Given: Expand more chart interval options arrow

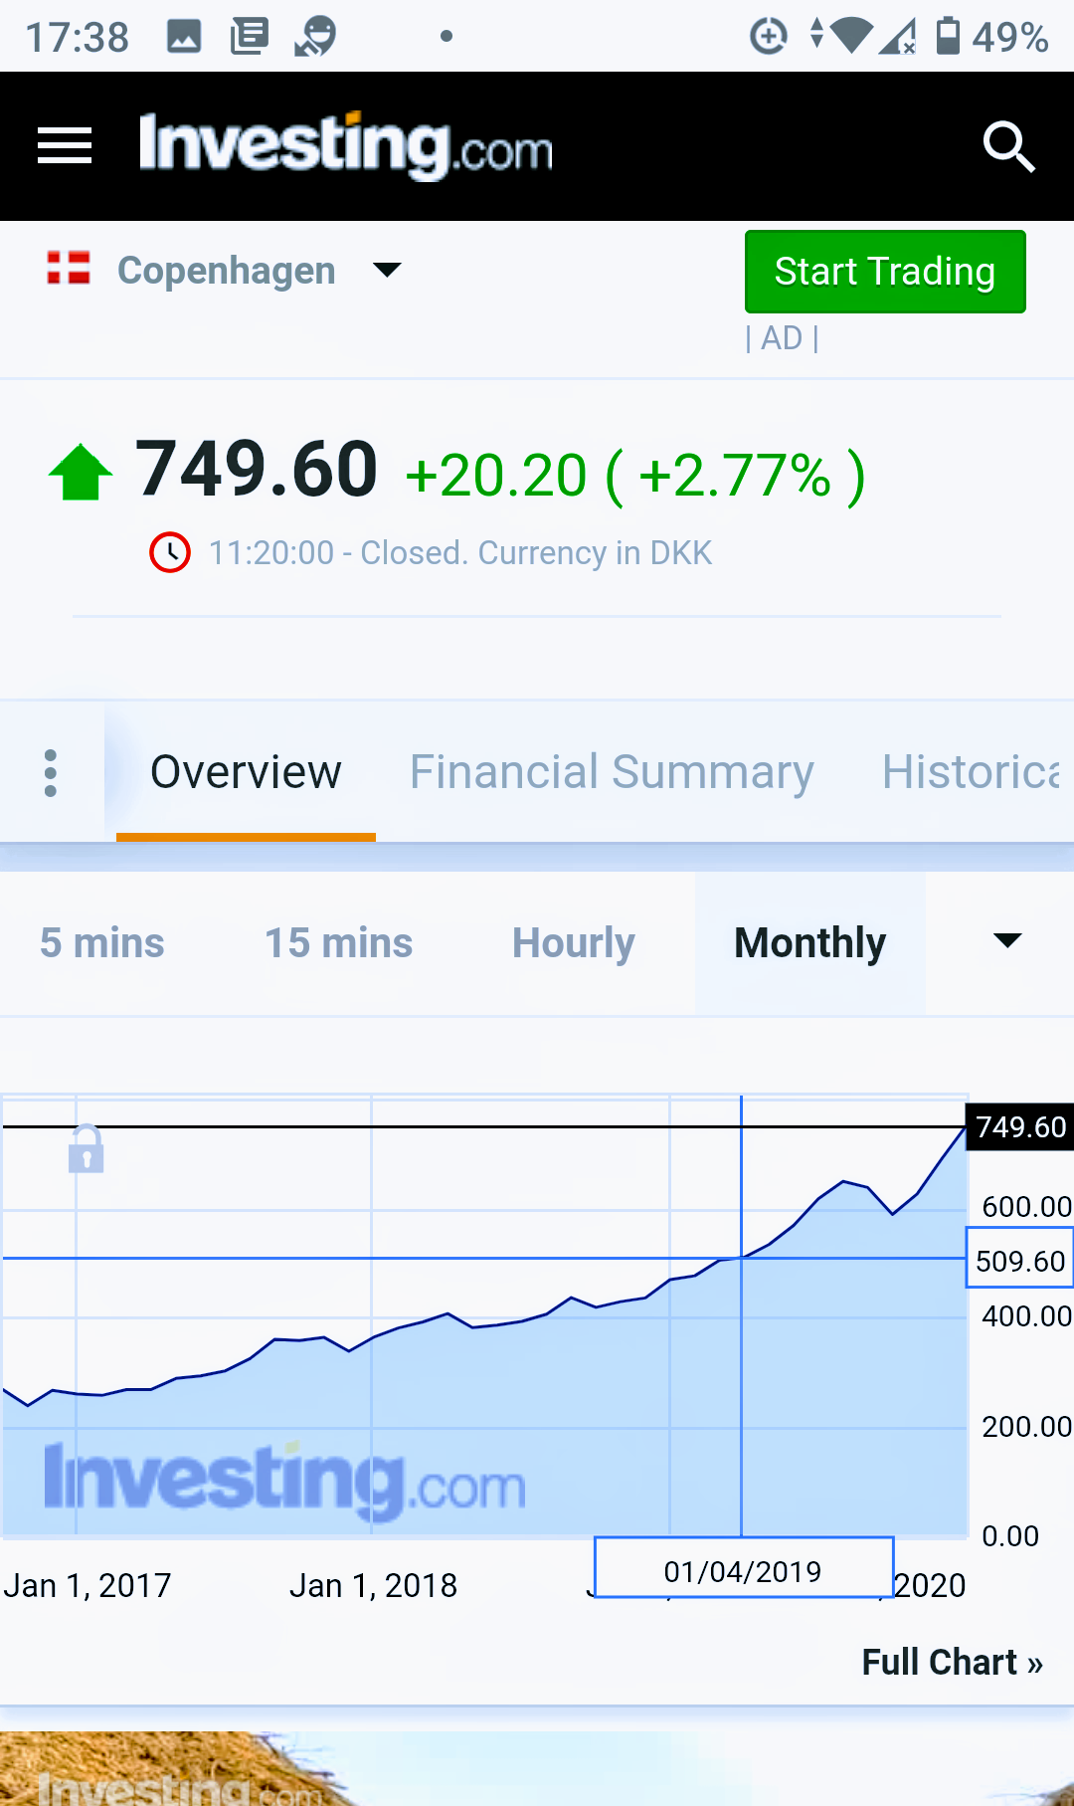Looking at the screenshot, I should point(1007,941).
